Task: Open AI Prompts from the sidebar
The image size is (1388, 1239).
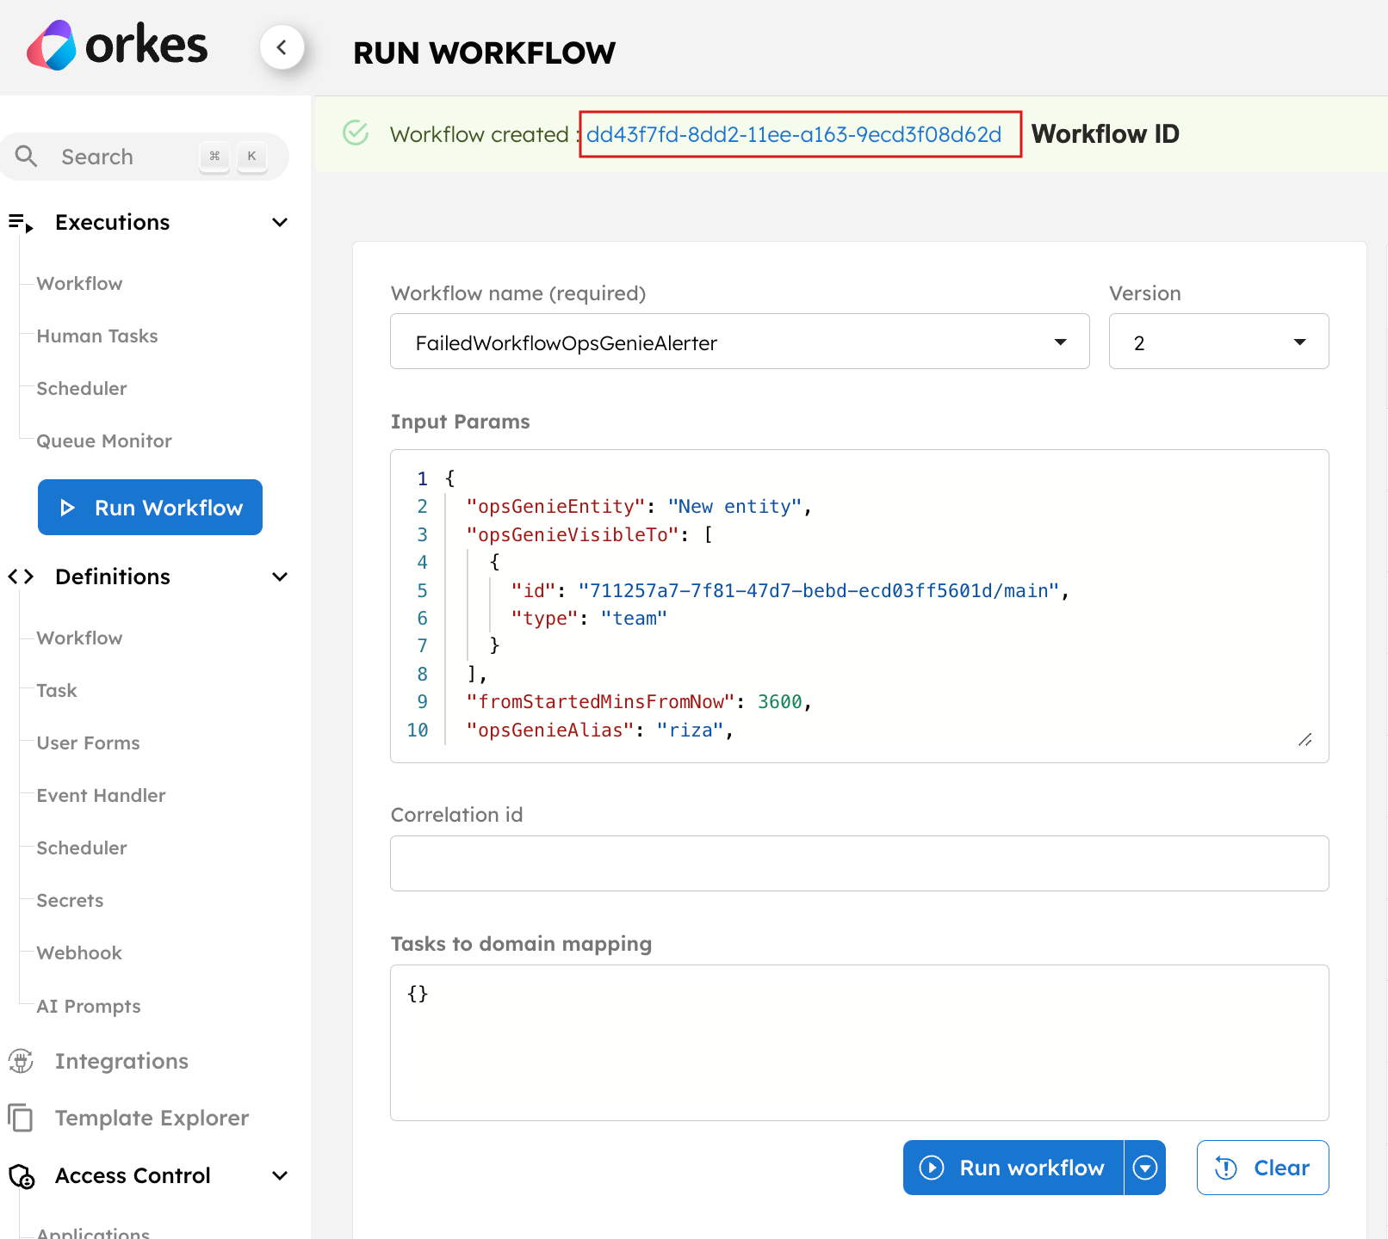Action: (89, 1005)
